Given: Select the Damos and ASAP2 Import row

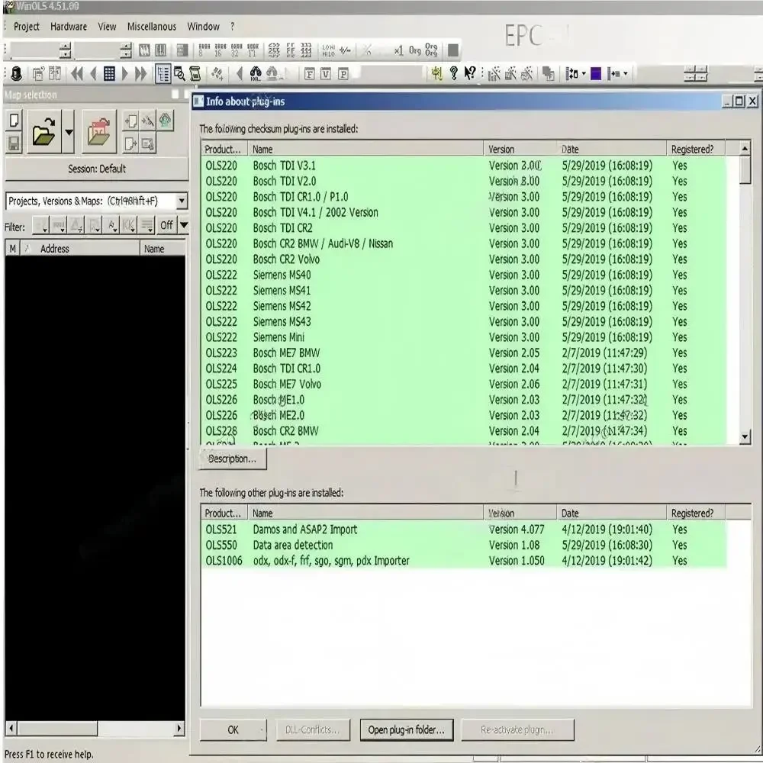Looking at the screenshot, I should [x=463, y=530].
